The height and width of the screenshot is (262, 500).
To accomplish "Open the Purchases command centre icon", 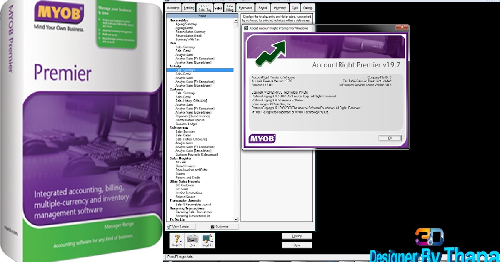I will (245, 7).
